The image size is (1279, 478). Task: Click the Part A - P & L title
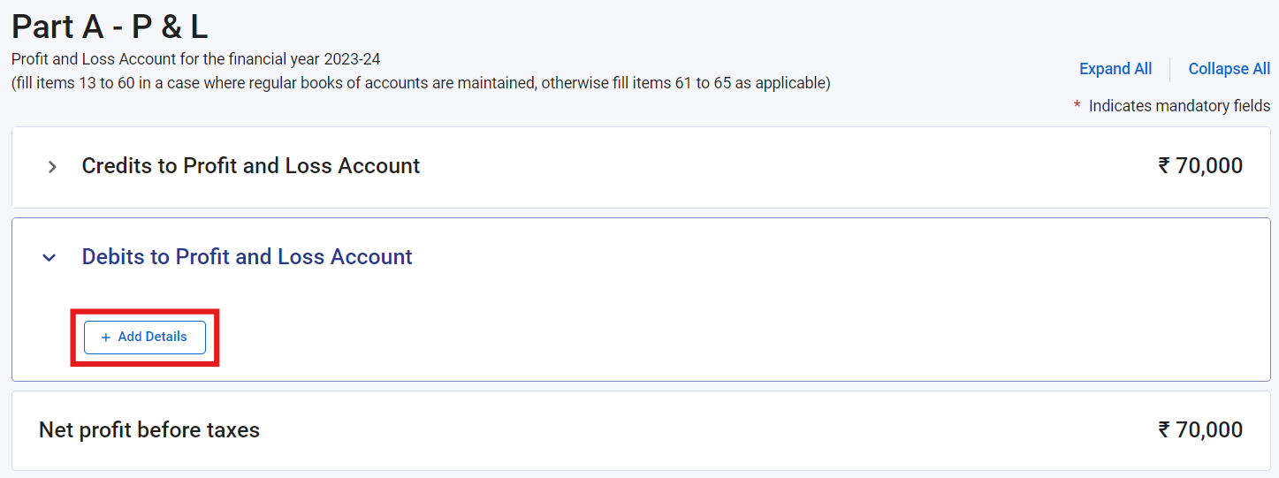tap(110, 27)
